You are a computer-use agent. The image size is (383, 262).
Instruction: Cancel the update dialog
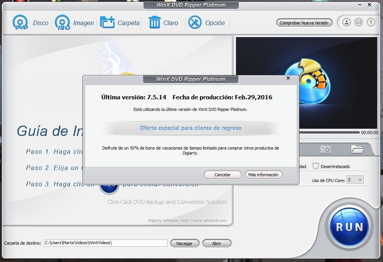[222, 175]
